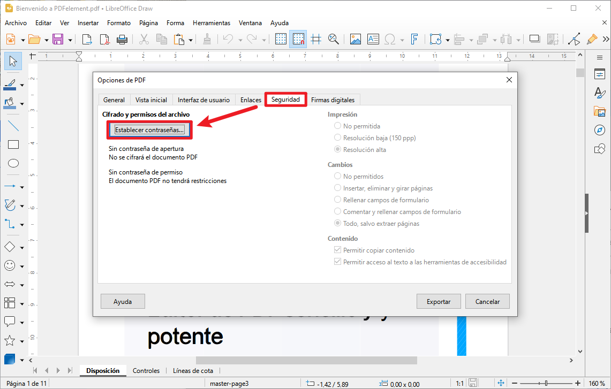Click the Fontwork text icon

[414, 39]
